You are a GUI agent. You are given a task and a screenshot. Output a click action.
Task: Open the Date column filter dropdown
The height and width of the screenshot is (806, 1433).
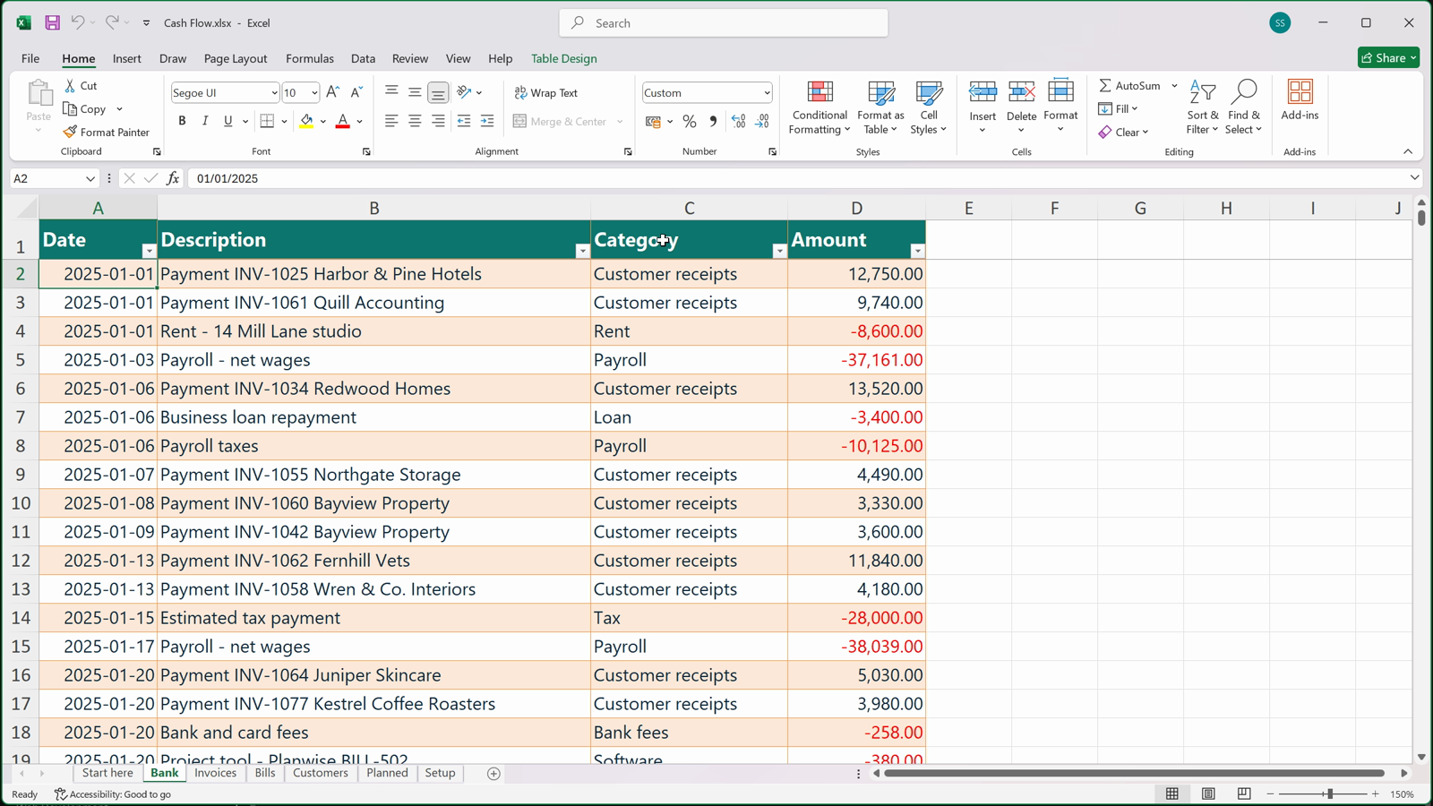[x=149, y=251]
